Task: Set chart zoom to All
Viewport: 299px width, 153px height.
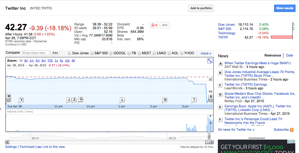Action: (73, 61)
